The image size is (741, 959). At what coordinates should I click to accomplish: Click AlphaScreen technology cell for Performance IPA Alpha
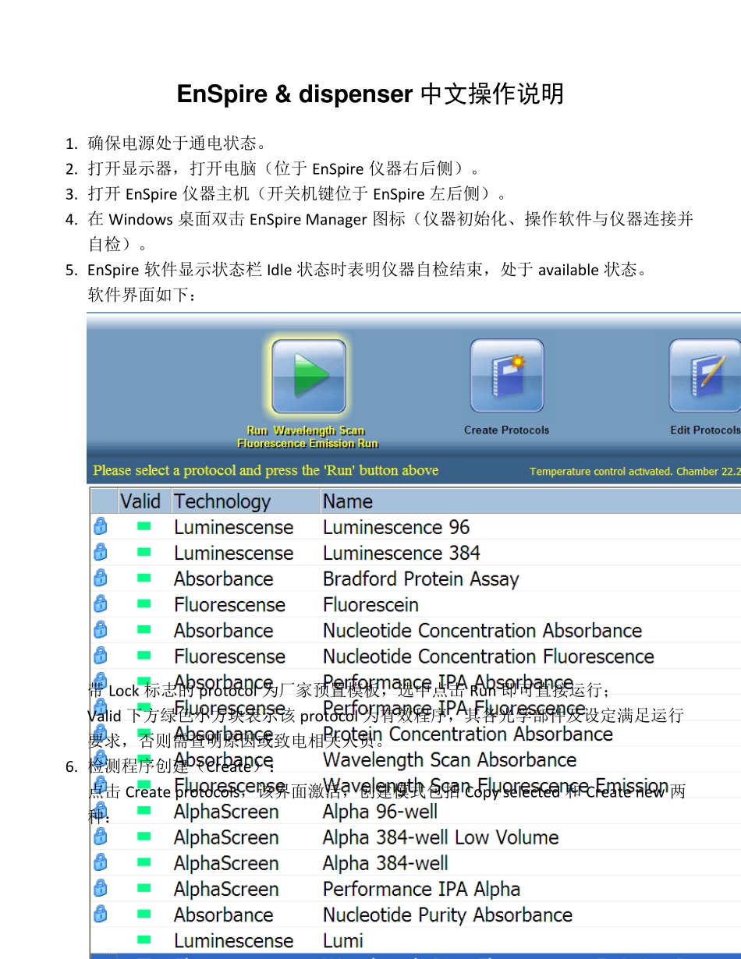(x=226, y=889)
